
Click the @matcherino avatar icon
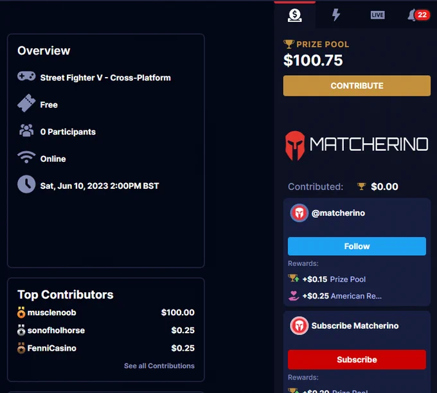[x=299, y=213]
